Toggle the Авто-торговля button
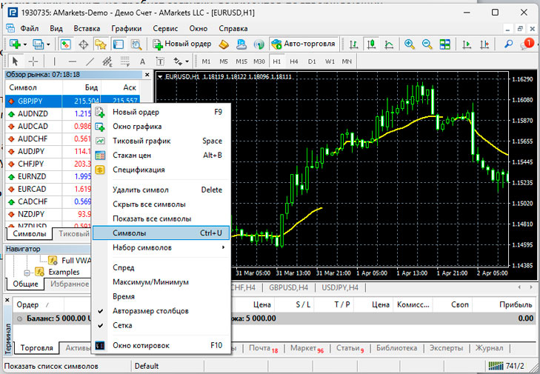540x374 pixels. pos(304,44)
